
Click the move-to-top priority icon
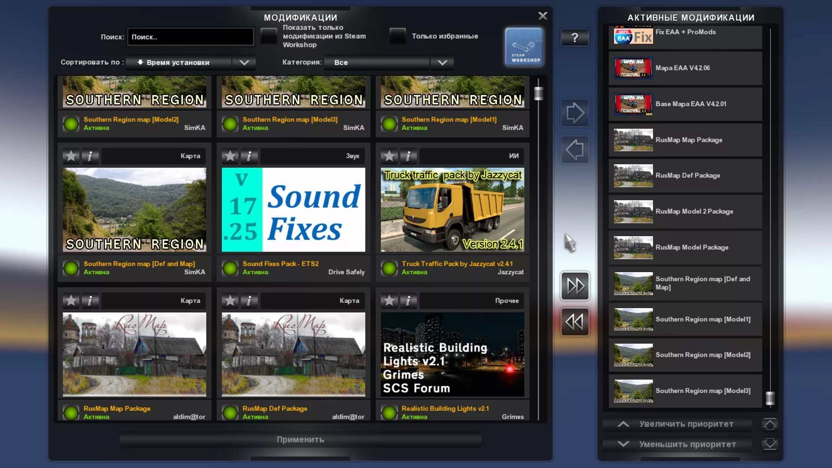click(770, 424)
